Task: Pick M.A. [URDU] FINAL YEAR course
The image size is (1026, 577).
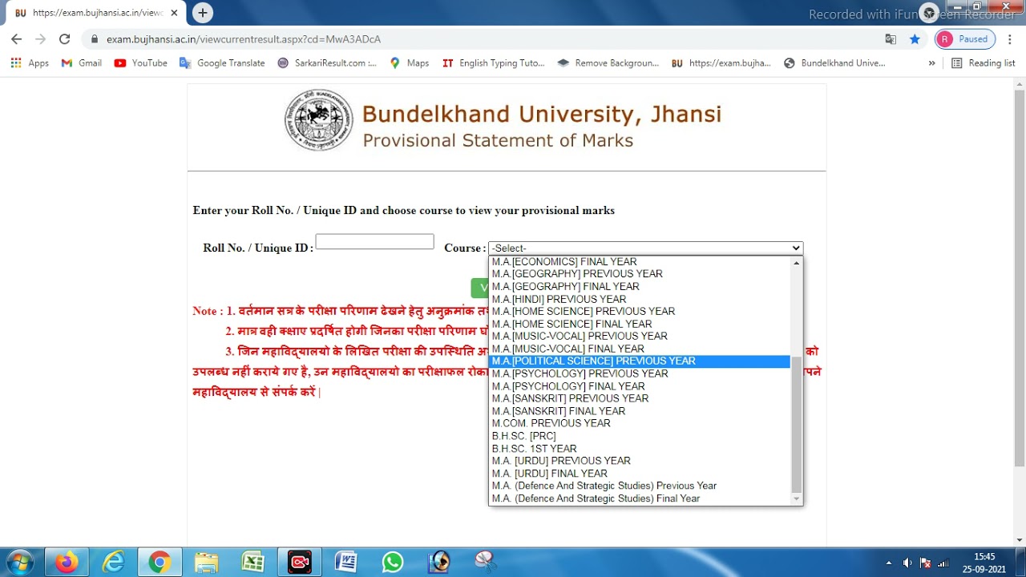Action: [640, 473]
